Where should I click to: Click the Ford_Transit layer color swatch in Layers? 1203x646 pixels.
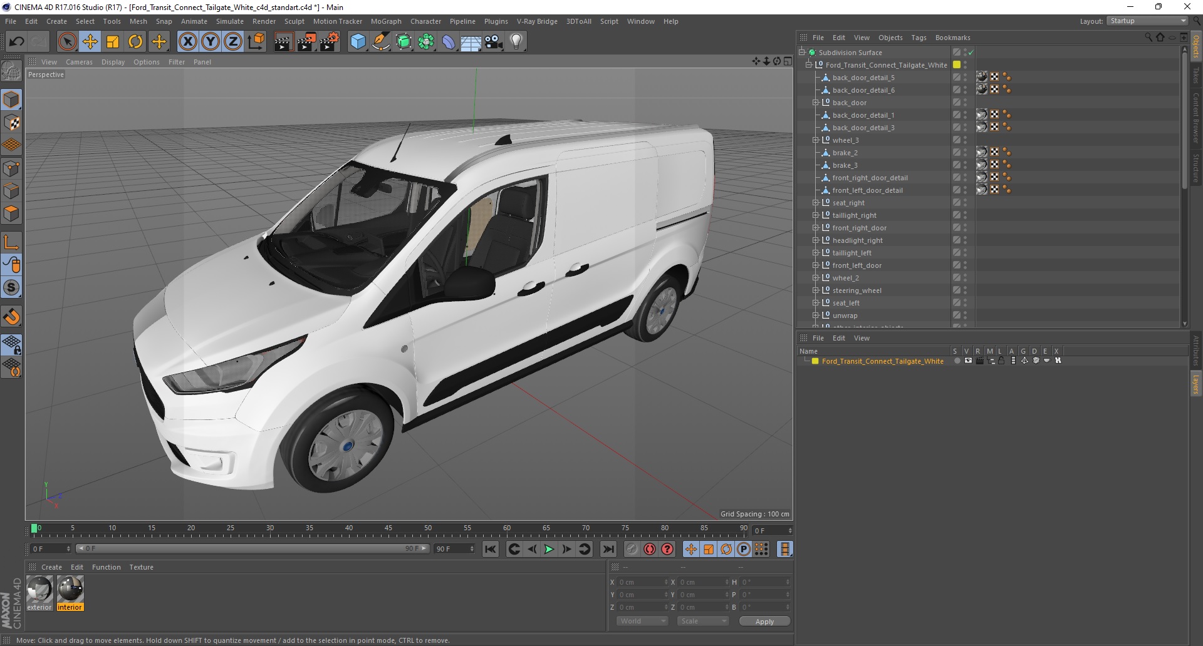click(x=815, y=361)
